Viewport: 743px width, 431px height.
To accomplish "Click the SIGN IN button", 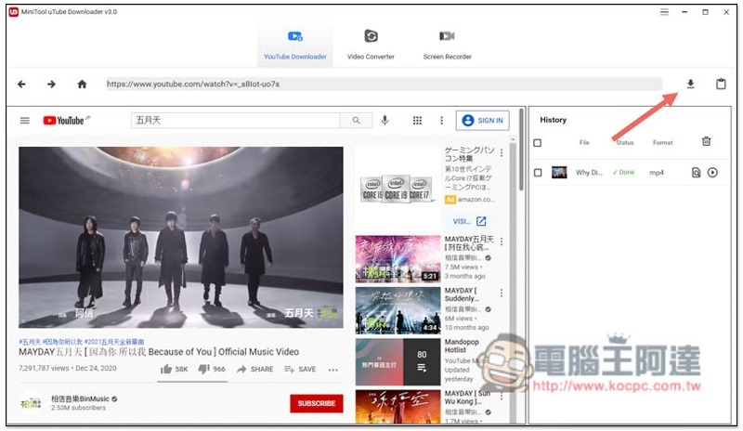I will [x=482, y=121].
